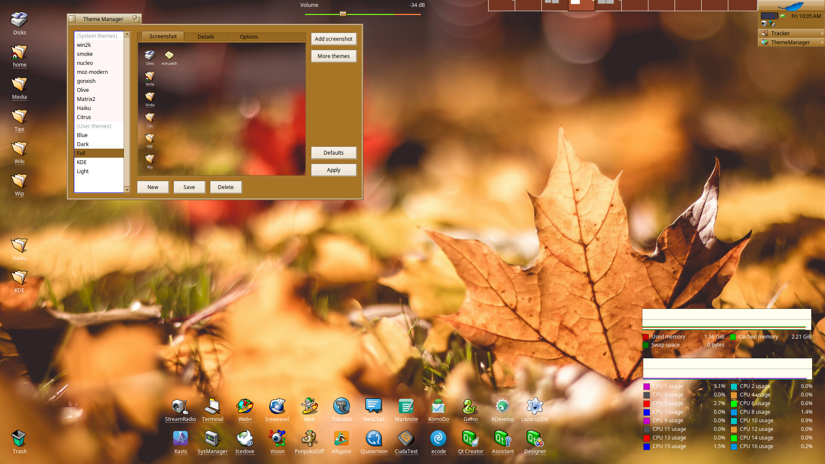
Task: Click theme list scroll-down arrow
Action: pyautogui.click(x=127, y=189)
